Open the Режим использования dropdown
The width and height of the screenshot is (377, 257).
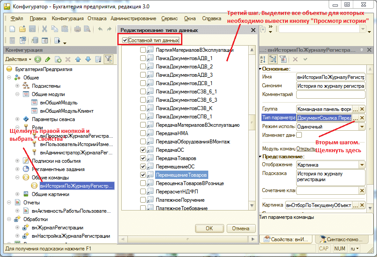[x=362, y=127]
